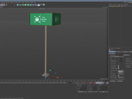Expand the View Clipping disclosure arrow
Viewport: 132px width, 99px height.
(109, 74)
